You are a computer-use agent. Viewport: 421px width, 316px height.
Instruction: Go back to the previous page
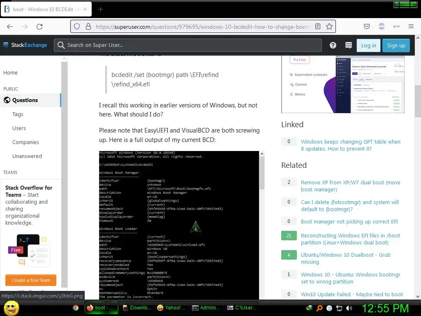(x=10, y=26)
